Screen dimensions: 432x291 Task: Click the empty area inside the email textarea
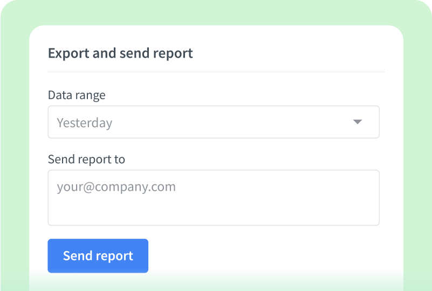(243, 207)
